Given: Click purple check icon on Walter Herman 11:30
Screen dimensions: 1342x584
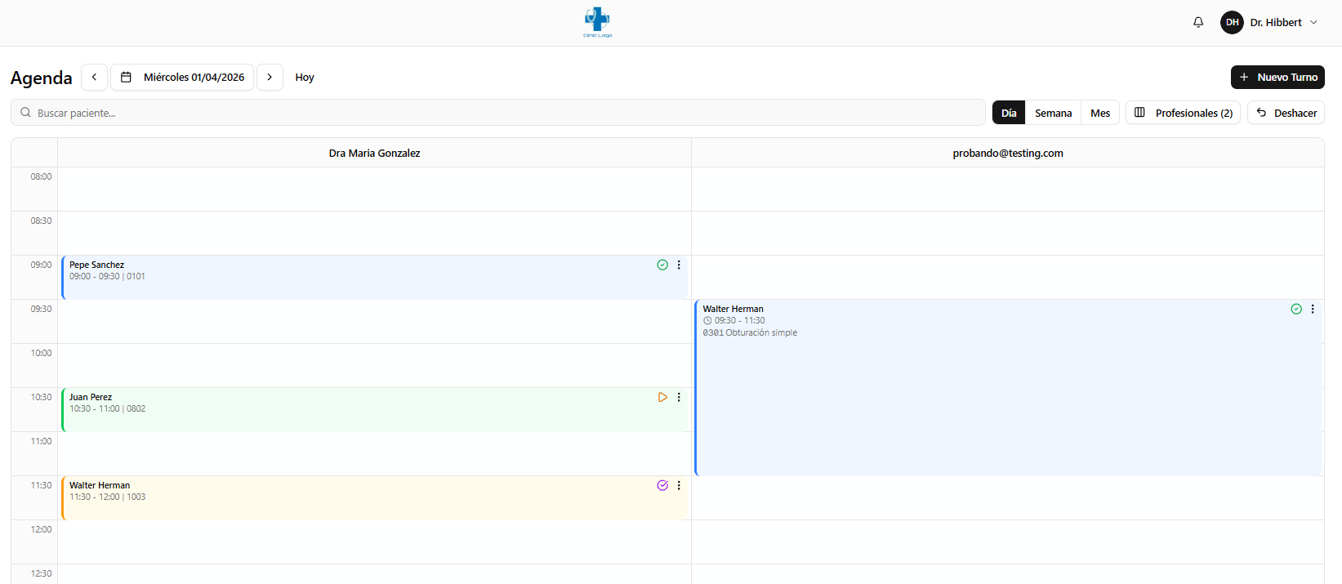Looking at the screenshot, I should (x=662, y=485).
